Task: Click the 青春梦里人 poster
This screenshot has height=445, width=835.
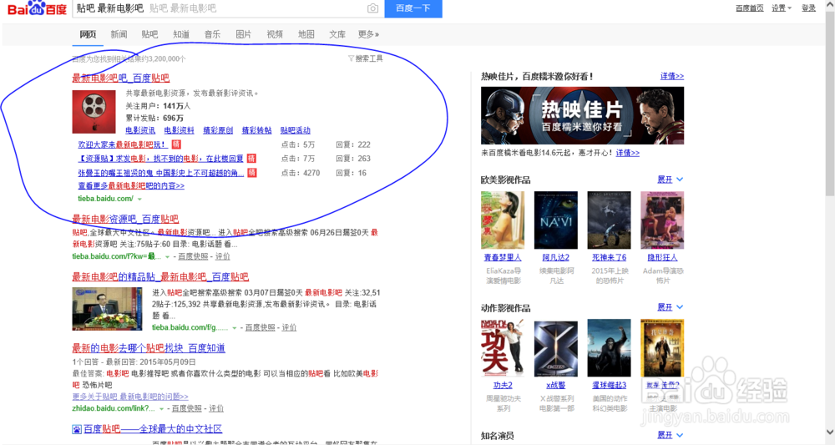Action: point(502,220)
